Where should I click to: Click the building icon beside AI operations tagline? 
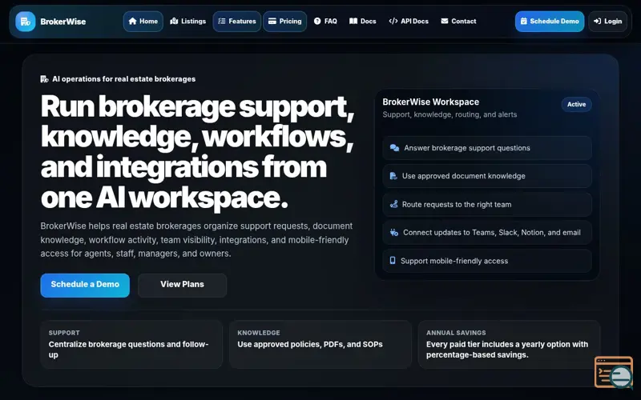pyautogui.click(x=44, y=78)
